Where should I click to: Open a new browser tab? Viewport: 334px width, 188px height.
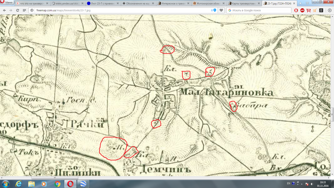[x=300, y=3]
